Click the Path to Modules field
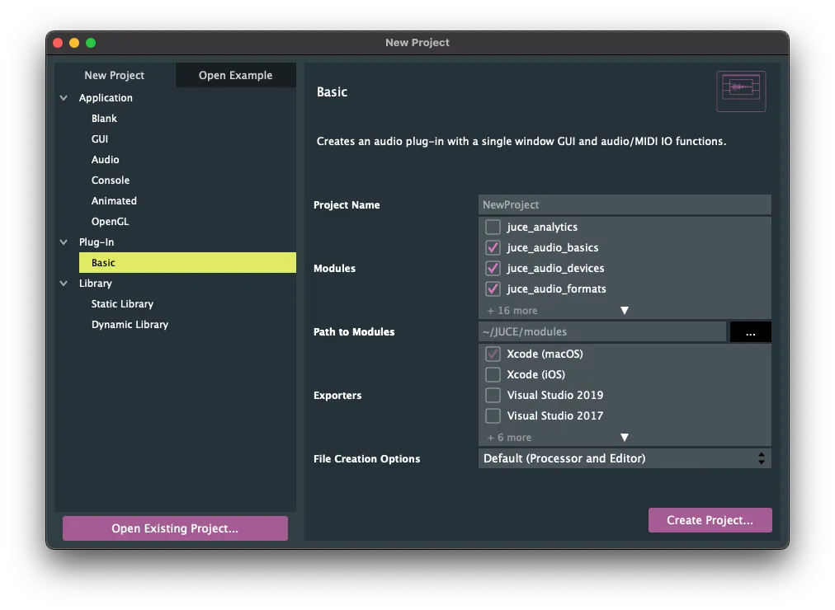Screen dimensions: 835x610 click(602, 332)
